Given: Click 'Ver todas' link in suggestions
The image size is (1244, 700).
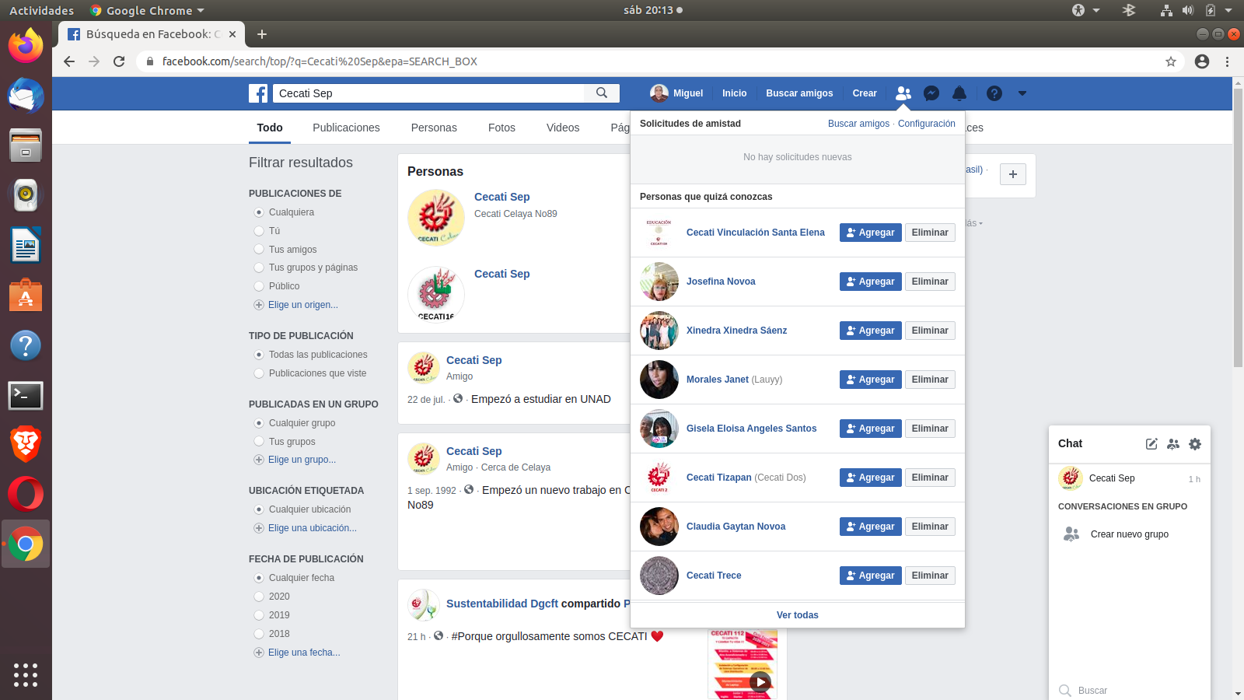Looking at the screenshot, I should point(797,615).
